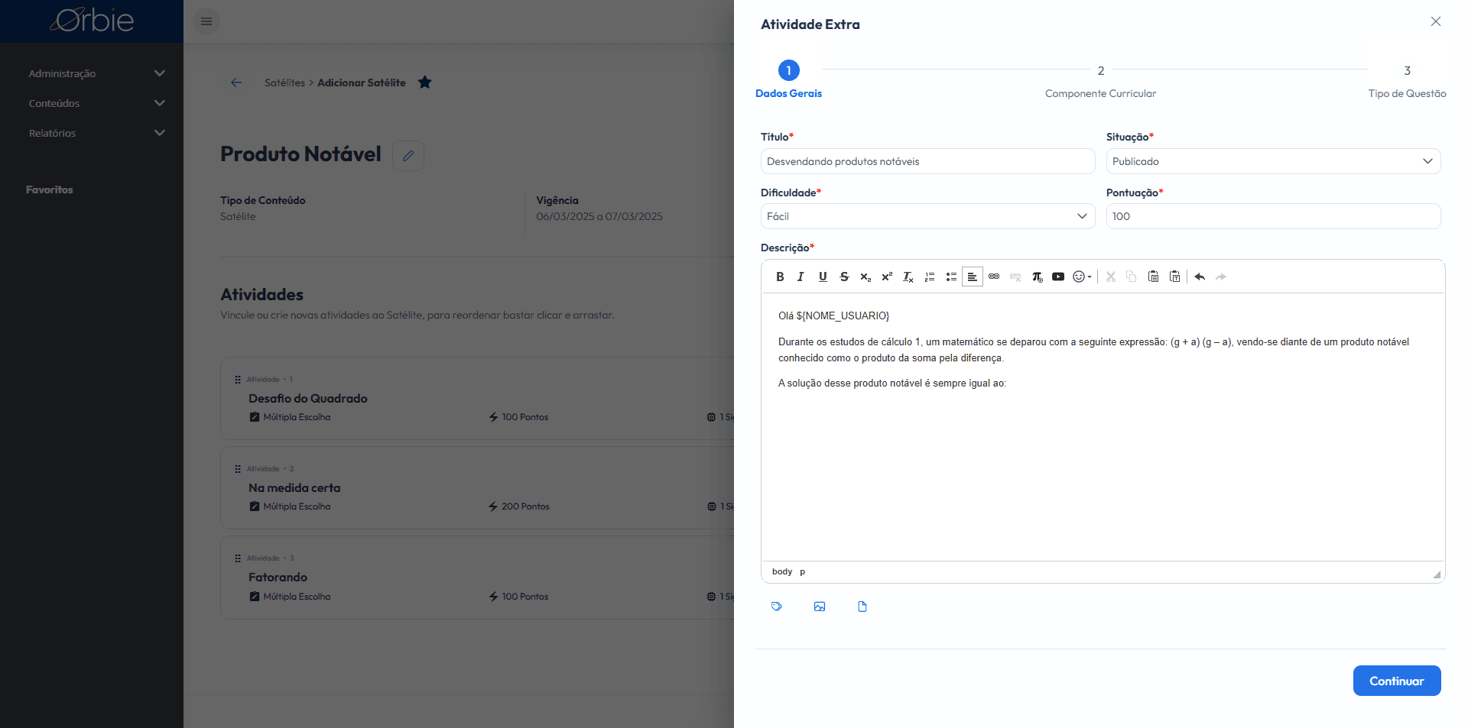
Task: Embed a YouTube video
Action: (1058, 277)
